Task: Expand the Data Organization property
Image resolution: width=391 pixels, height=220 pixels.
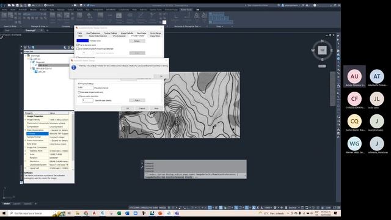Action: click(x=26, y=130)
